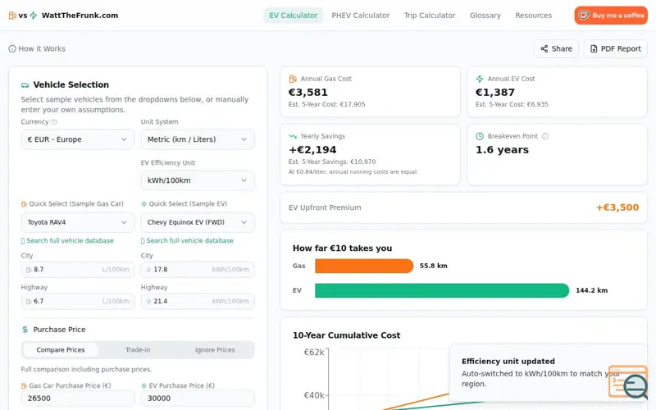
Task: Download the PDF Report
Action: point(616,48)
